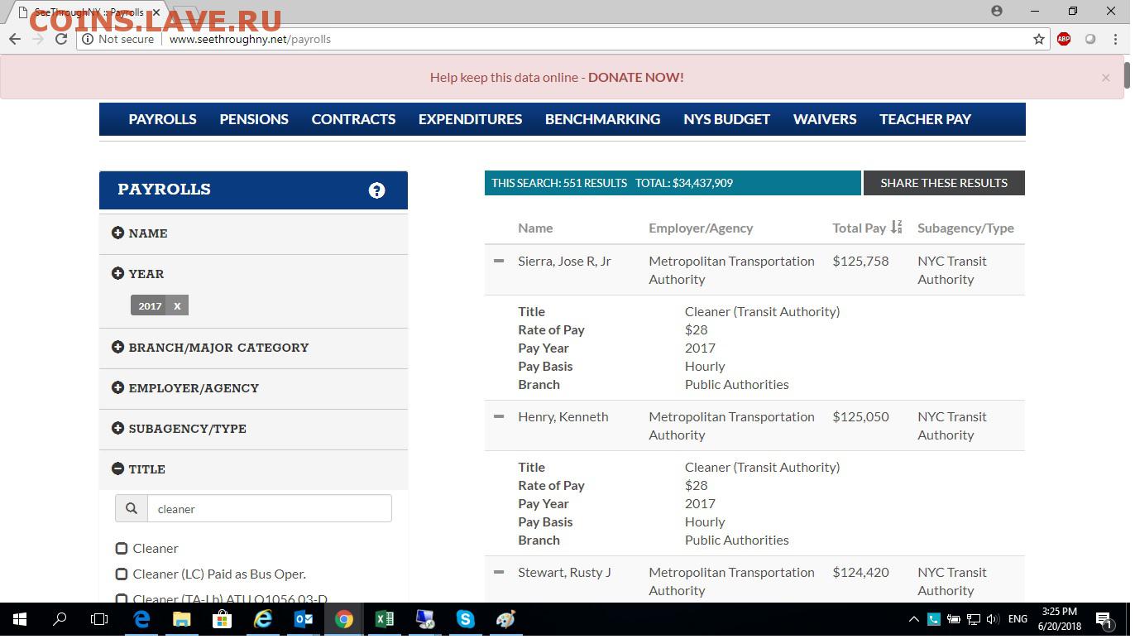This screenshot has height=639, width=1135.
Task: Open the notification center icon
Action: [1104, 618]
